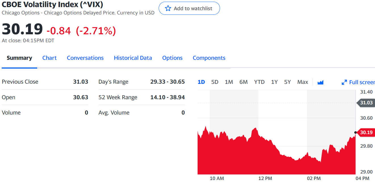375x182 pixels.
Task: Show the 1Y chart range
Action: [x=274, y=82]
